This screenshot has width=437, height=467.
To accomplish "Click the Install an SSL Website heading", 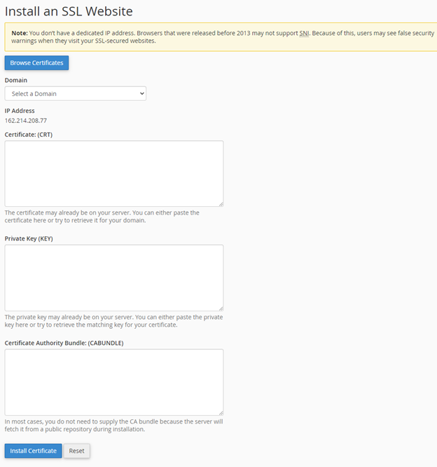I will 69,11.
